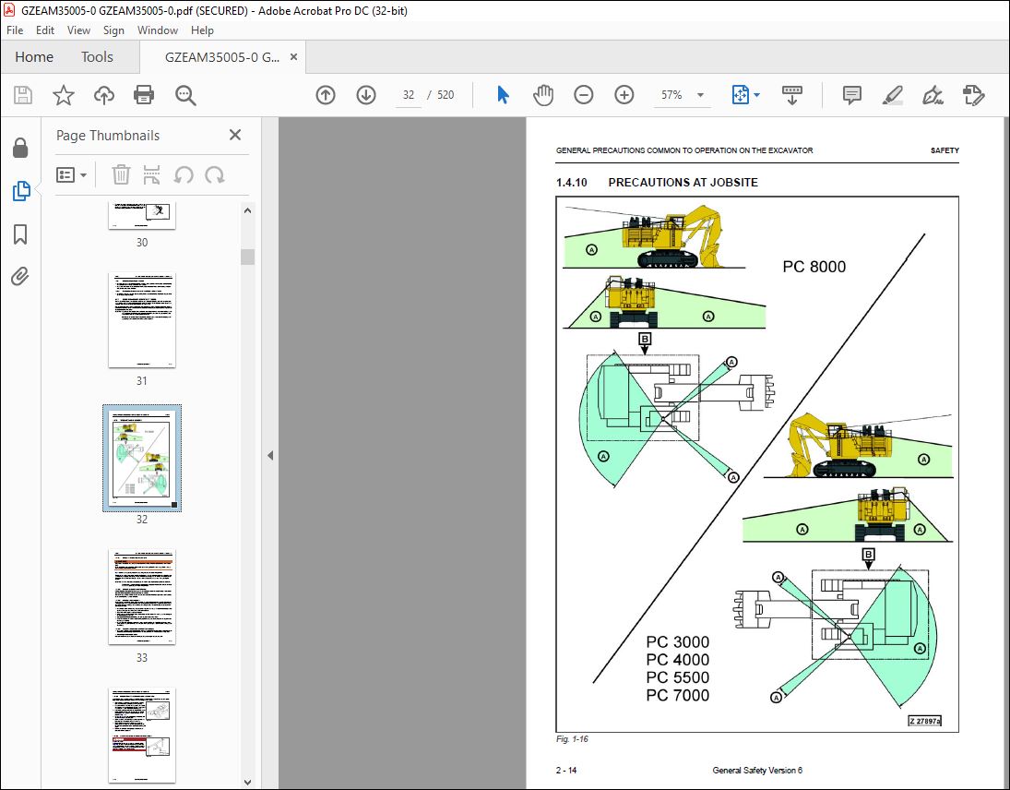The width and height of the screenshot is (1010, 790).
Task: Click the send file share icon
Action: coord(973,95)
